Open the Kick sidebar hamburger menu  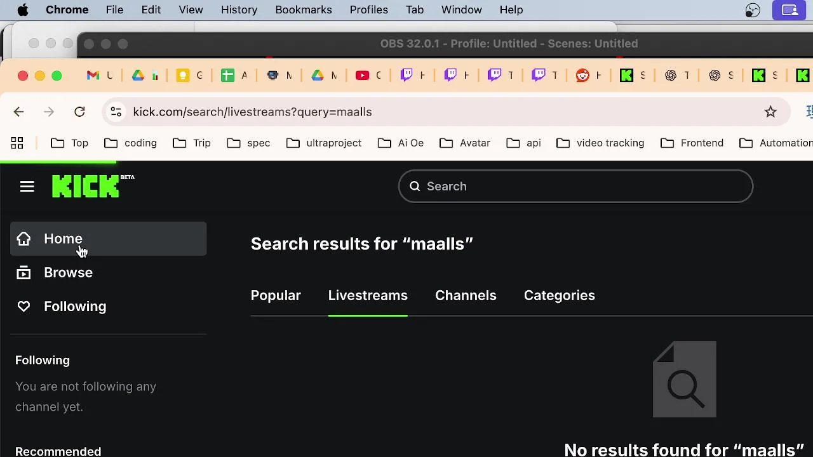coord(27,187)
